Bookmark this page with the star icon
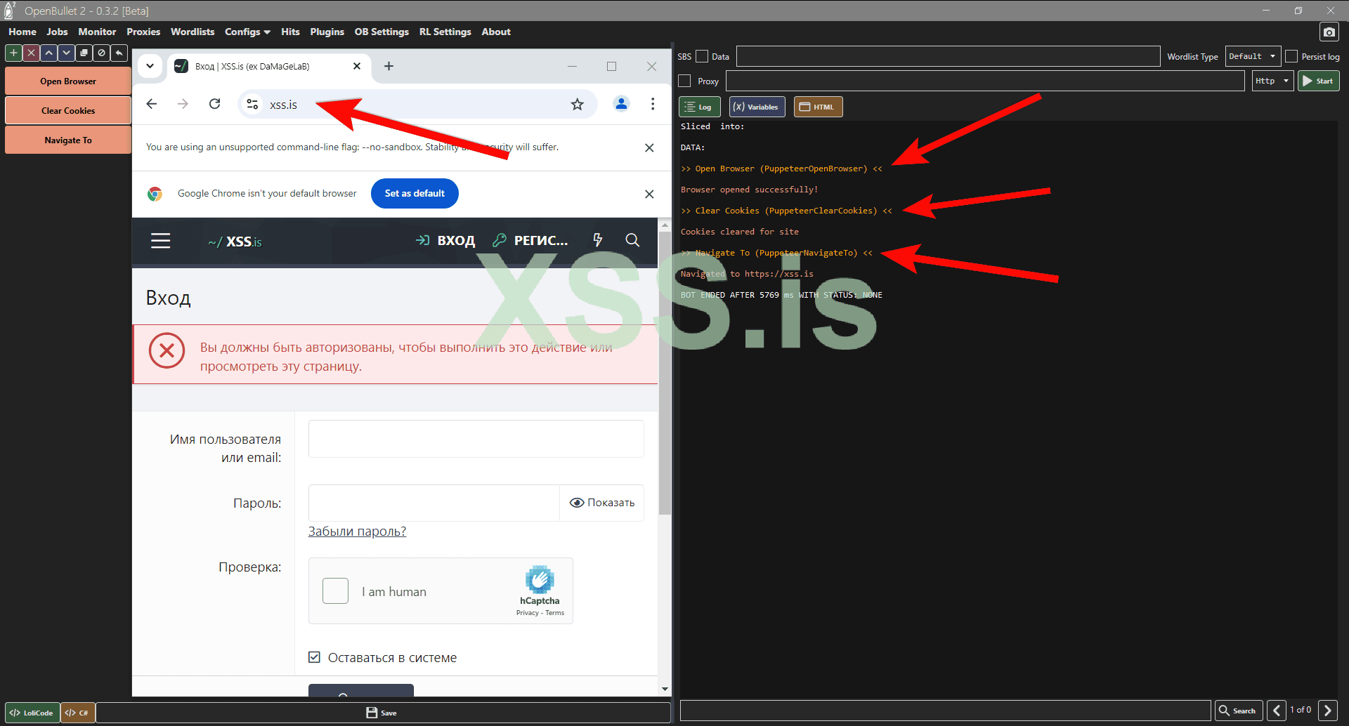The width and height of the screenshot is (1349, 726). point(578,104)
